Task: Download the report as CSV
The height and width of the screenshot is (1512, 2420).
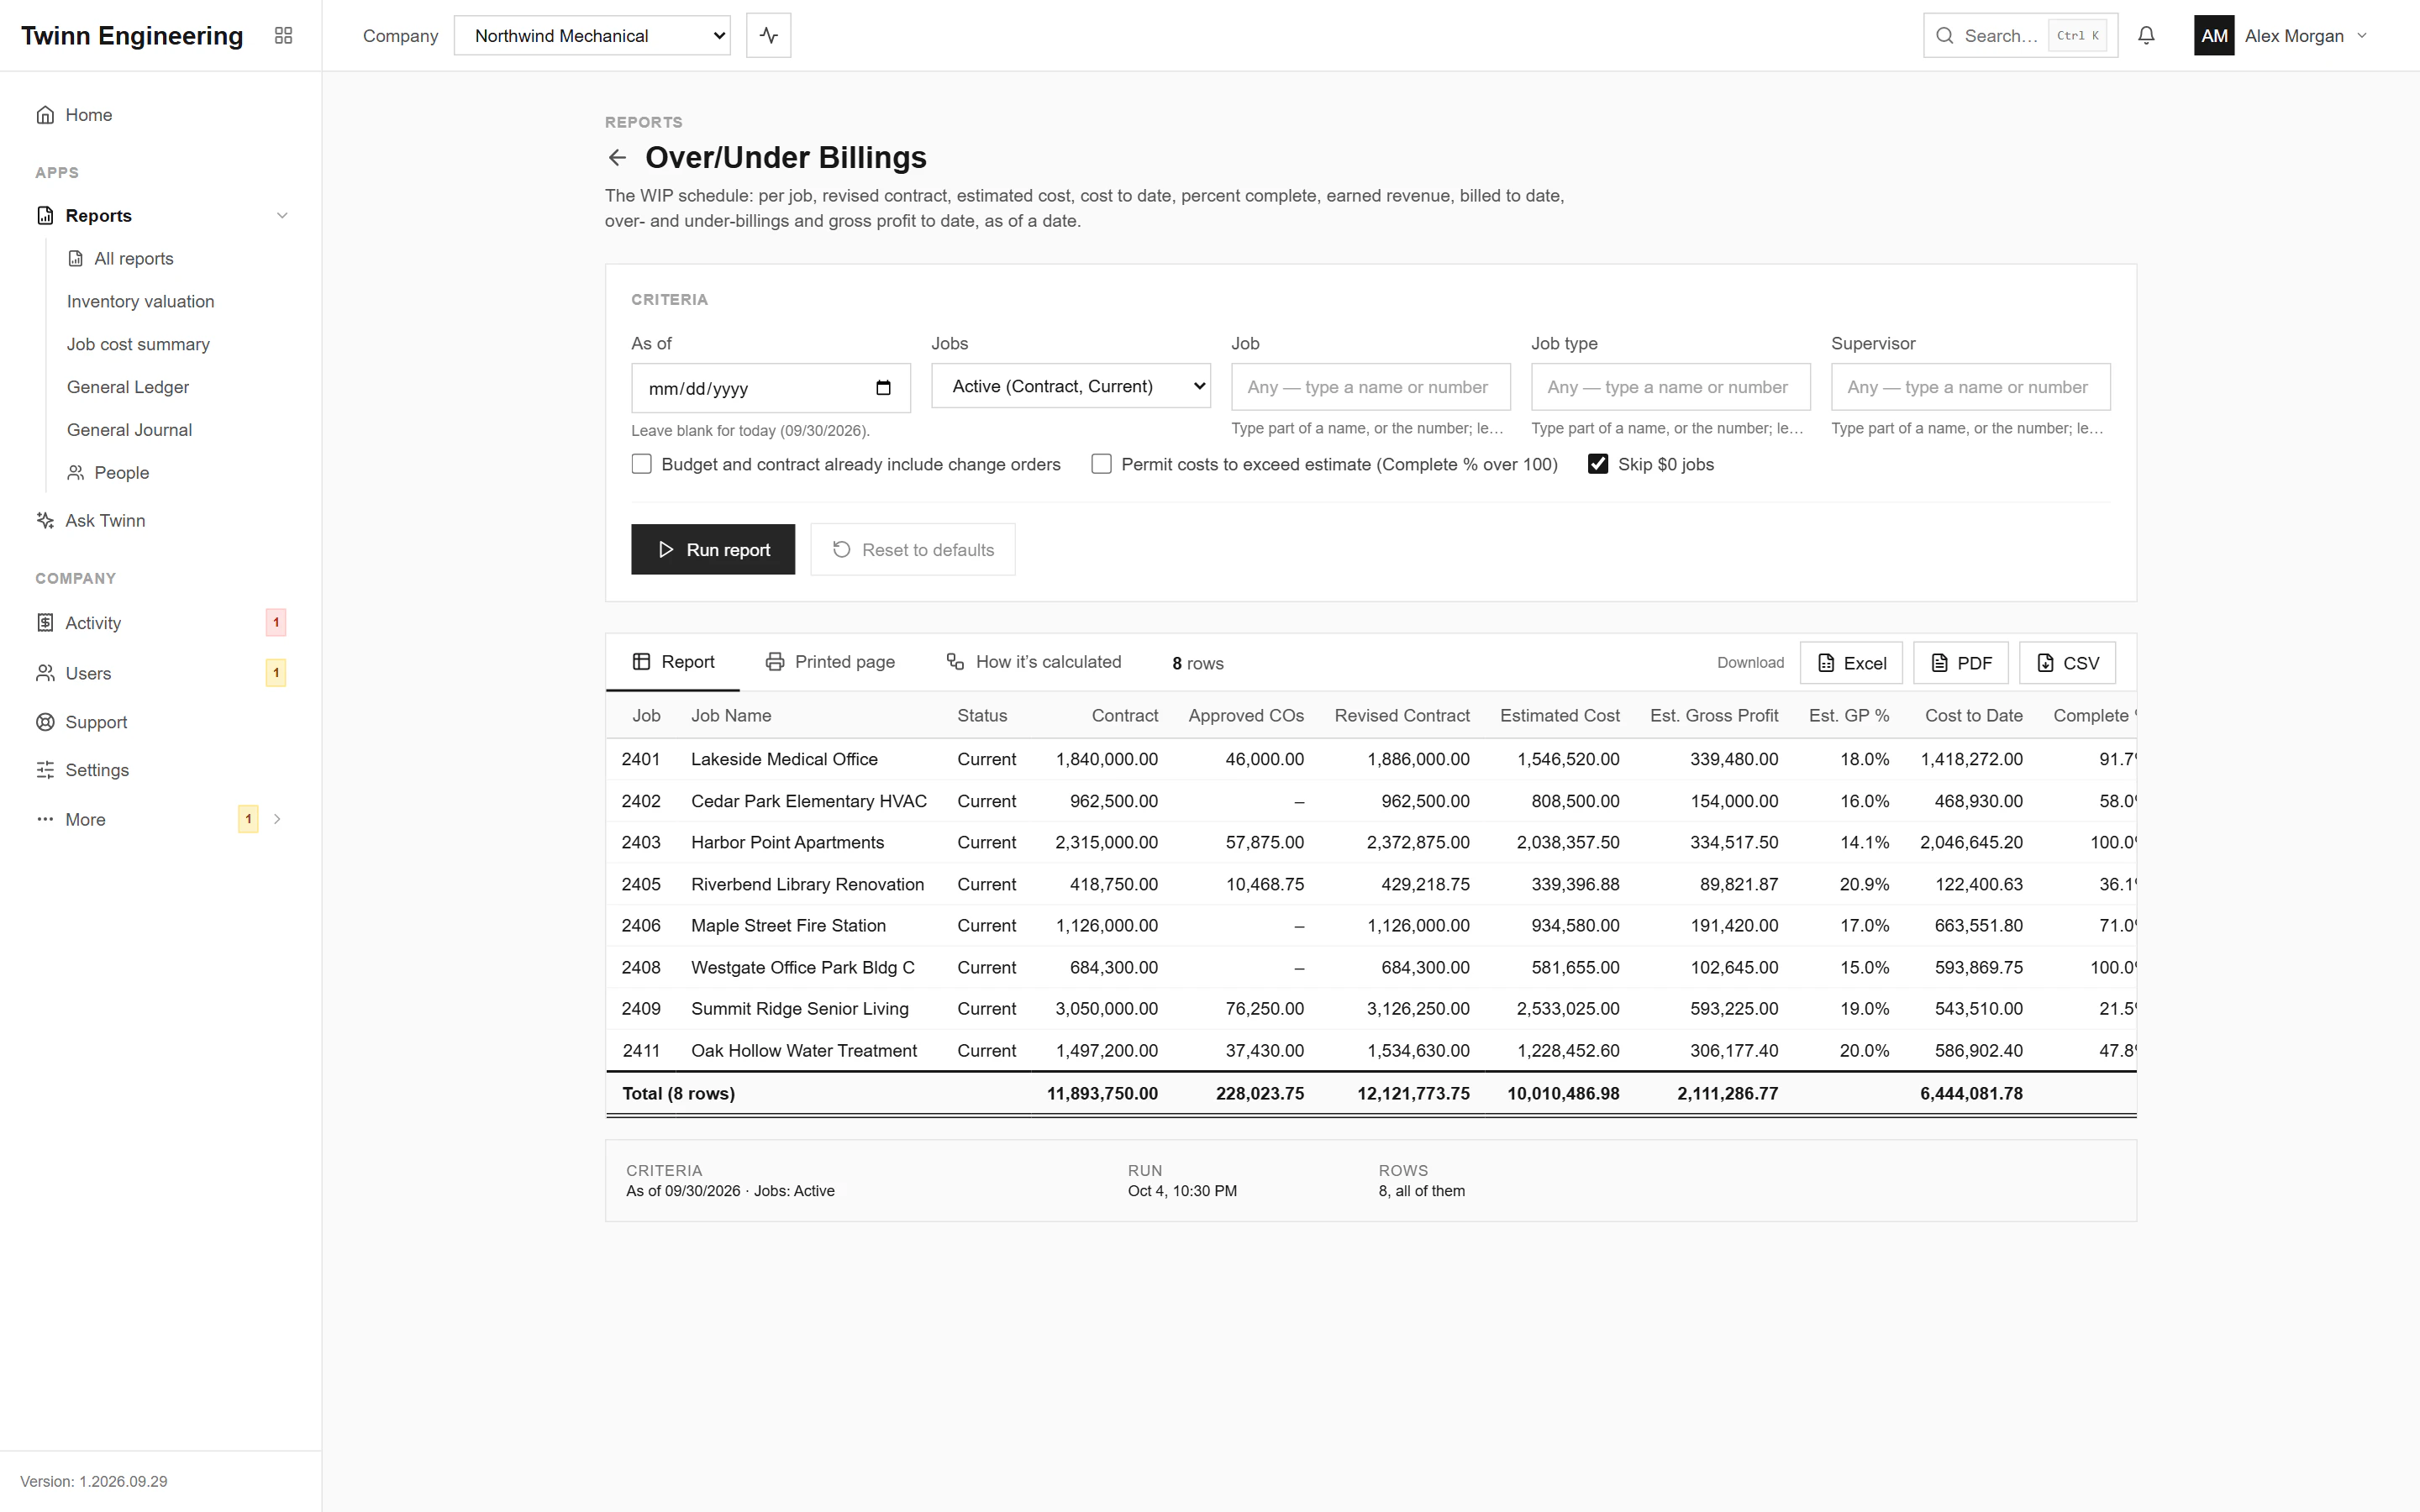Action: (2067, 663)
